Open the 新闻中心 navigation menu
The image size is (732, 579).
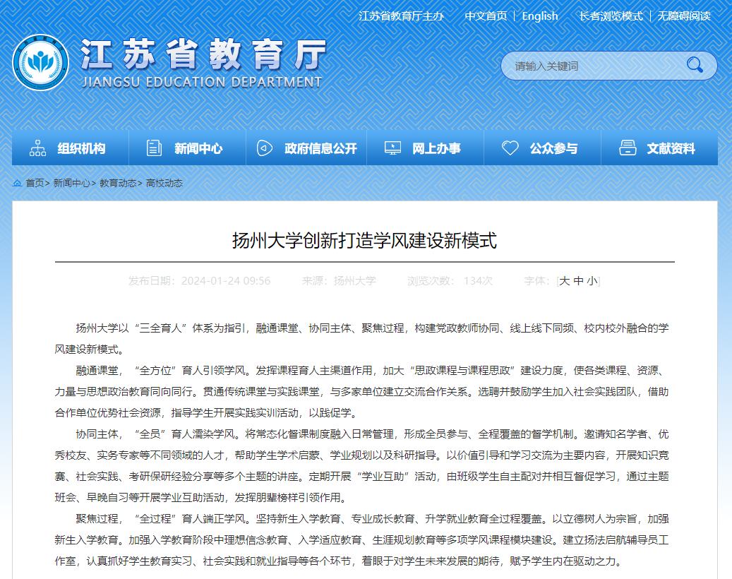(x=198, y=148)
